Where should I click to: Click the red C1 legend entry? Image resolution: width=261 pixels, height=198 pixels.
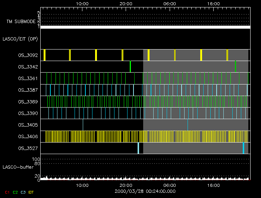[x=7, y=192]
